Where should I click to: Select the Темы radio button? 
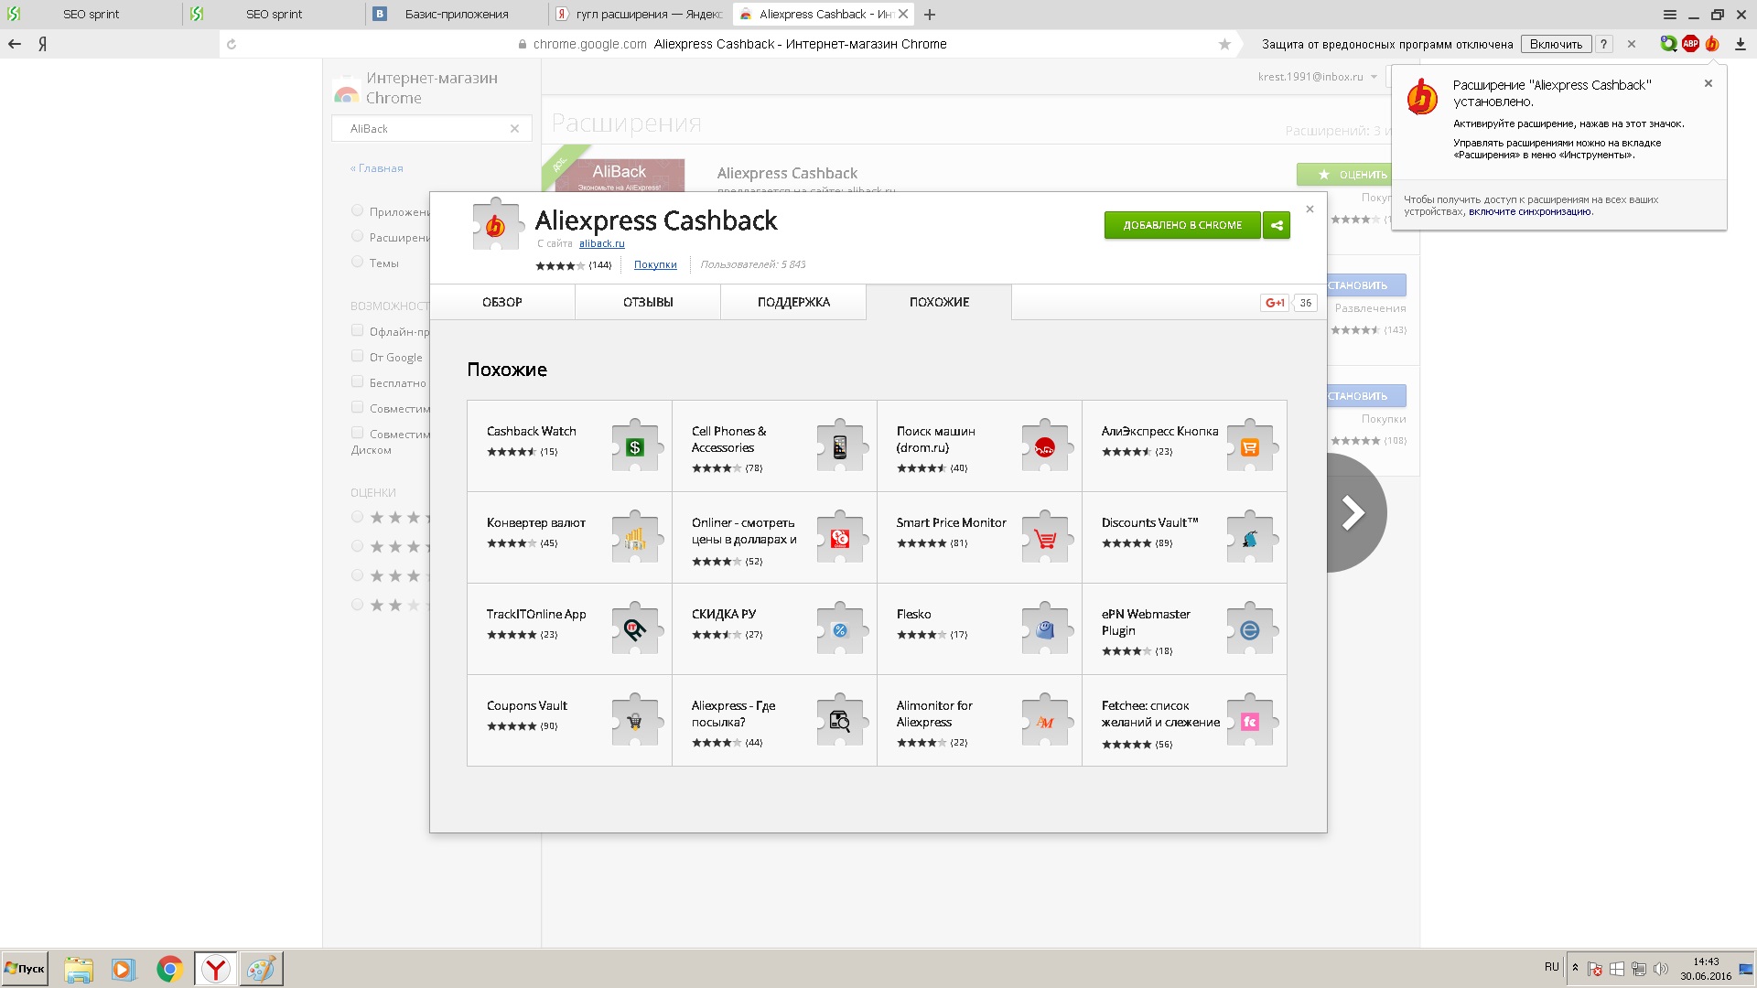pyautogui.click(x=358, y=263)
